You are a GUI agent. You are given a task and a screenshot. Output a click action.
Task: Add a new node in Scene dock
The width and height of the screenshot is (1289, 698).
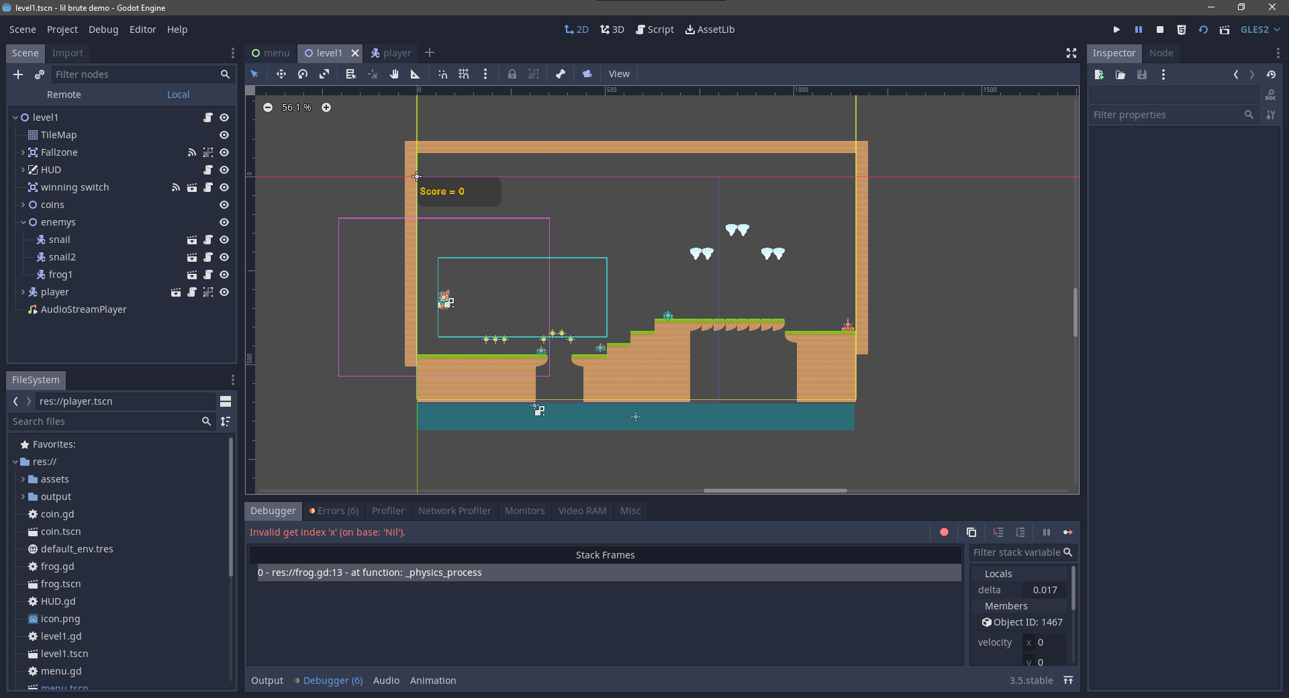pyautogui.click(x=18, y=74)
